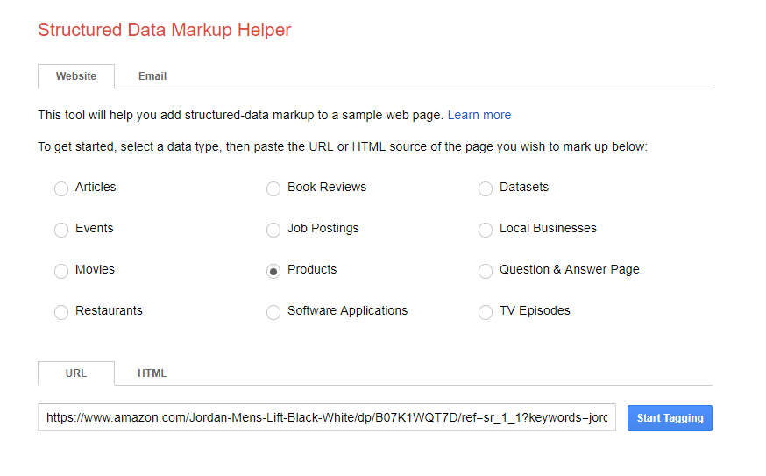
Task: Choose Job Postings radio button
Action: (273, 230)
